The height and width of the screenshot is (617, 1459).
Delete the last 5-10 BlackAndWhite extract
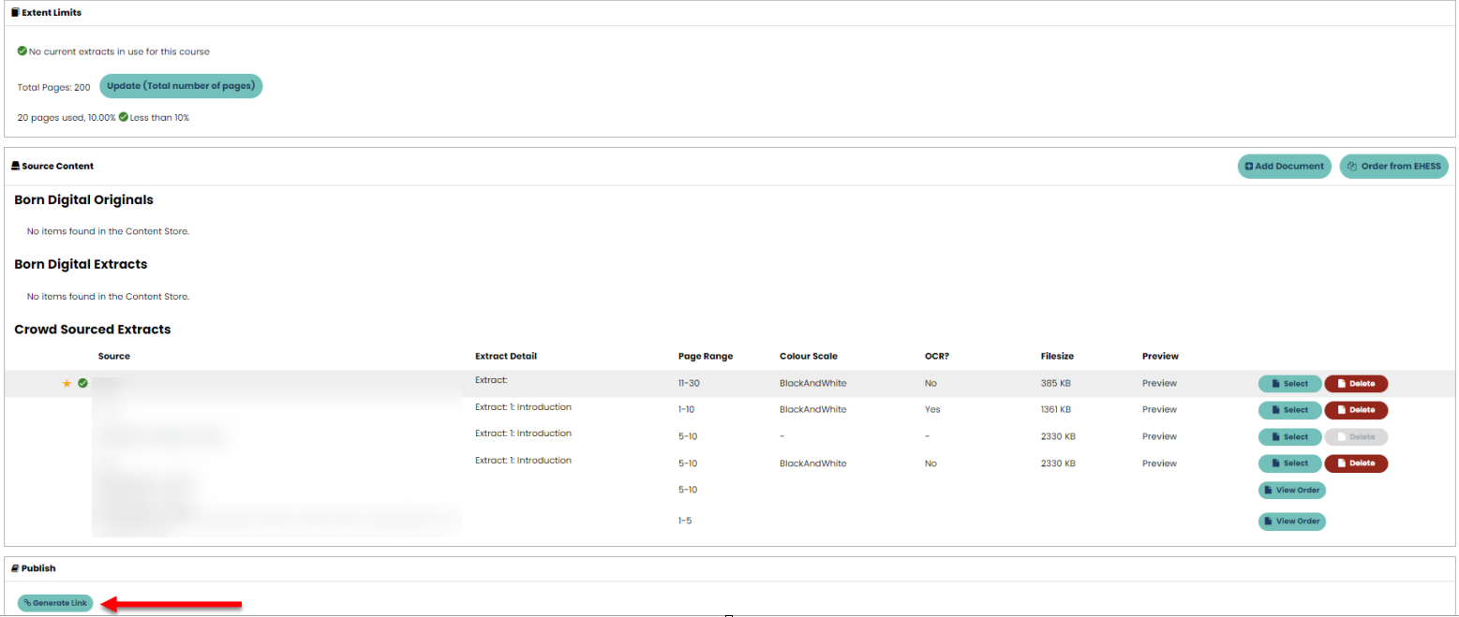1355,463
